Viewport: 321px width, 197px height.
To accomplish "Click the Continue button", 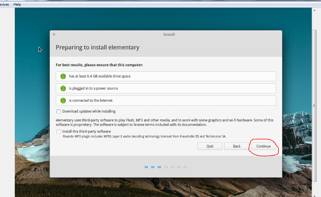I will click(x=263, y=146).
